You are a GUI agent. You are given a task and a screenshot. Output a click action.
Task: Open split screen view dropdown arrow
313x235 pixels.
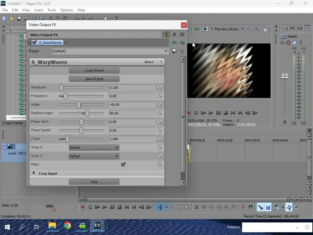[212, 29]
